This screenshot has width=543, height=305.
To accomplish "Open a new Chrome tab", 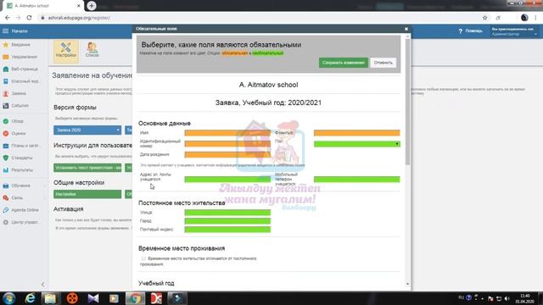I will pos(92,6).
